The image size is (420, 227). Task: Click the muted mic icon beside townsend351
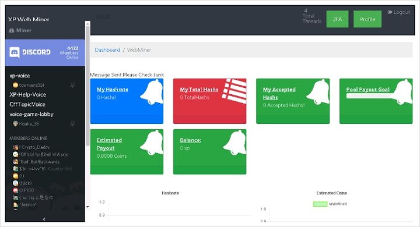pos(72,85)
